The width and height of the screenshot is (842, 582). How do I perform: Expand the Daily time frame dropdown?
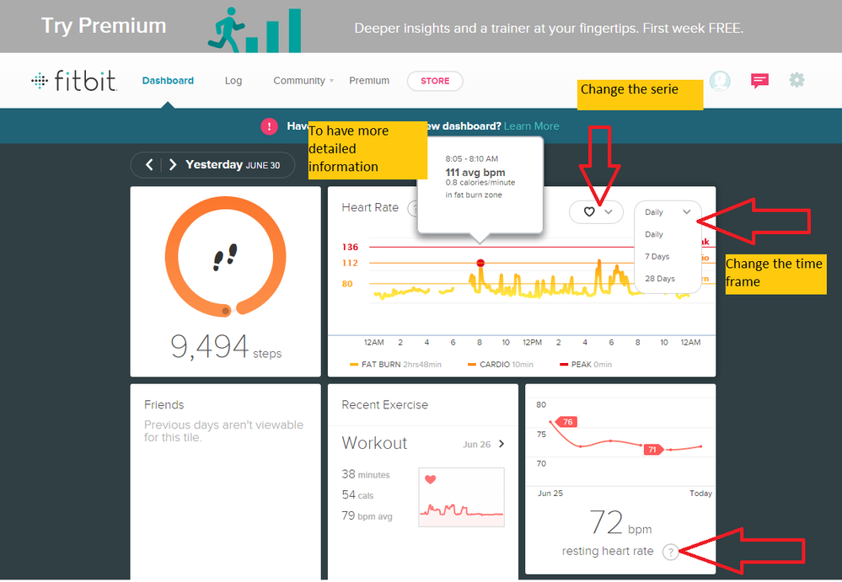pyautogui.click(x=668, y=212)
